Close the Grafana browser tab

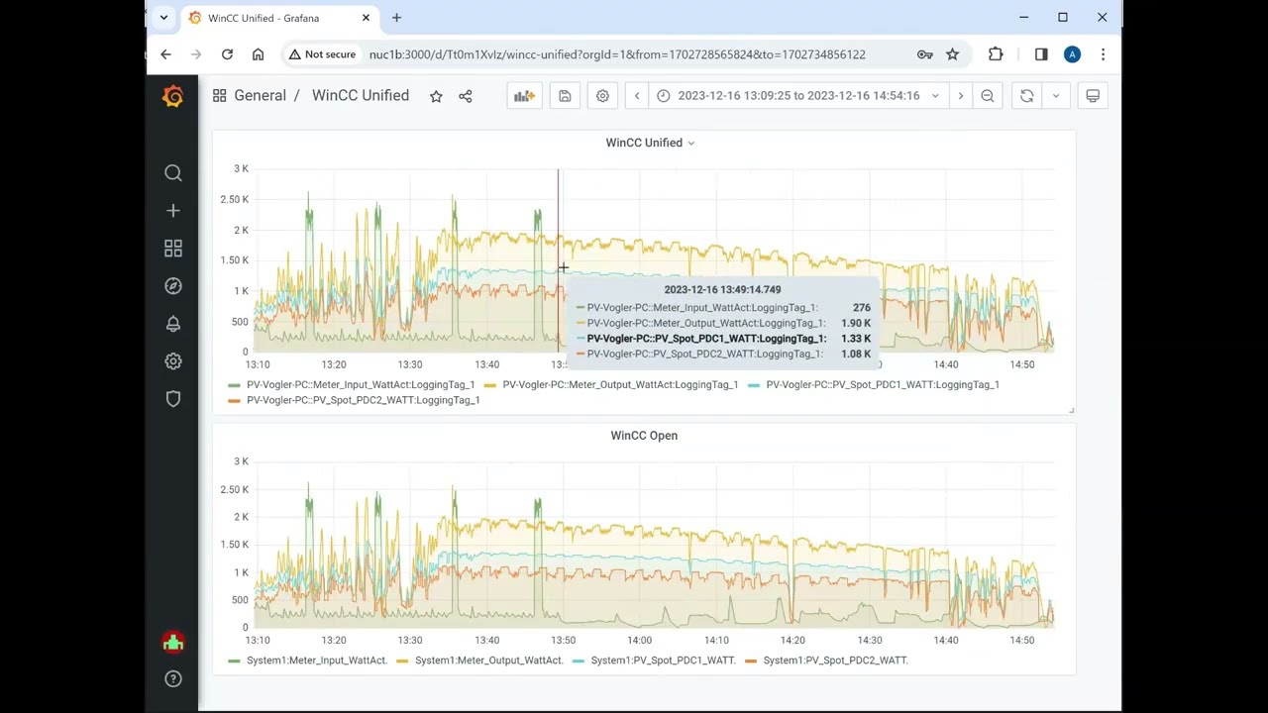[366, 18]
